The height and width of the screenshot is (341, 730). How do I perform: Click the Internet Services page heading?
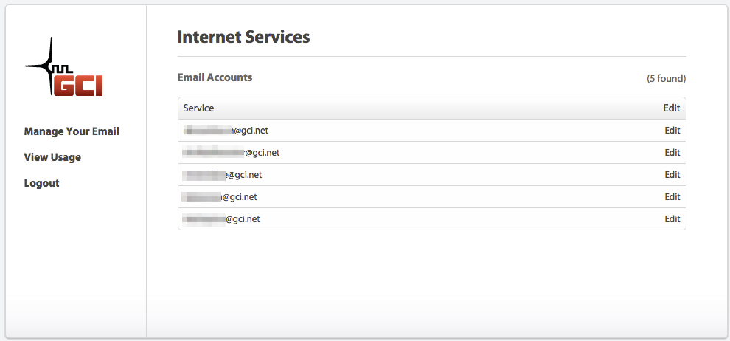tap(243, 37)
